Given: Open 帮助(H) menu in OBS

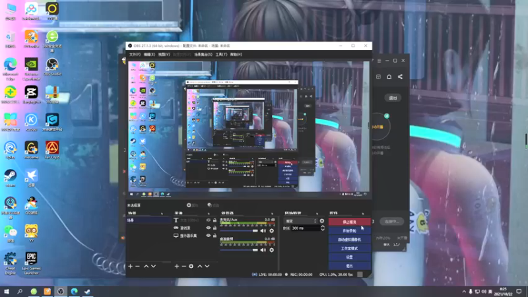Looking at the screenshot, I should click(x=236, y=55).
